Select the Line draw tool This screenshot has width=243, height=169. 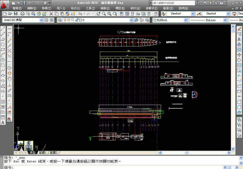tap(3, 29)
